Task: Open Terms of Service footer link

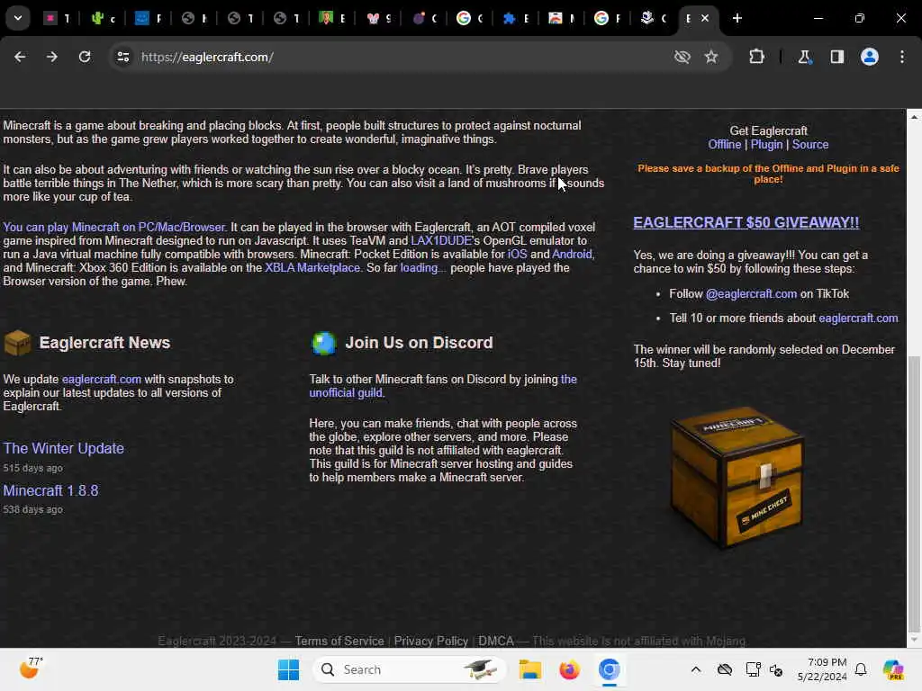Action: pyautogui.click(x=339, y=641)
